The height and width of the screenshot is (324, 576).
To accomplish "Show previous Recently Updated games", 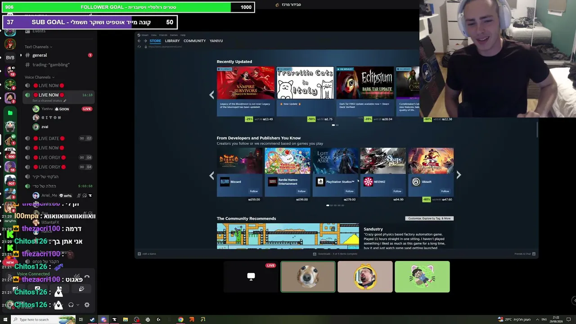I will (212, 95).
